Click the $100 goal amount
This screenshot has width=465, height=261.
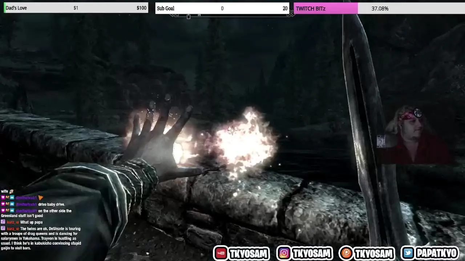click(142, 8)
